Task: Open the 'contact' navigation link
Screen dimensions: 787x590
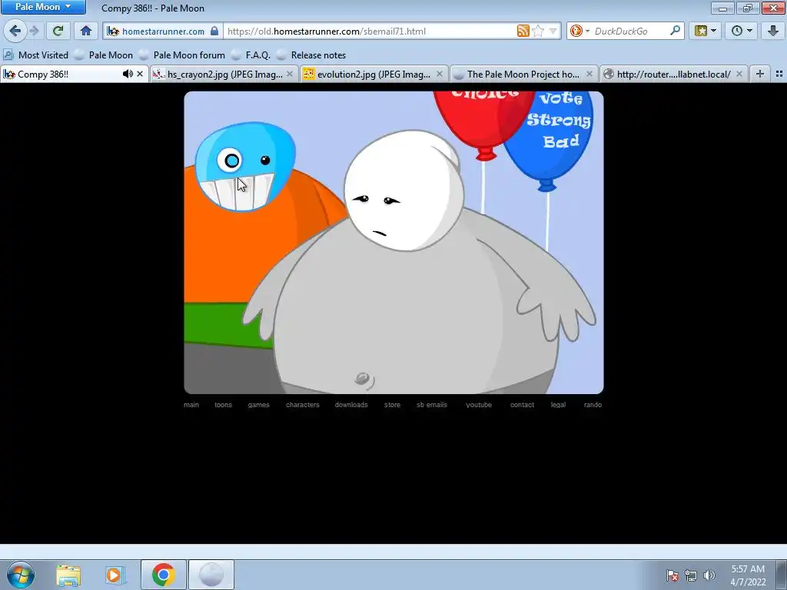Action: (522, 404)
